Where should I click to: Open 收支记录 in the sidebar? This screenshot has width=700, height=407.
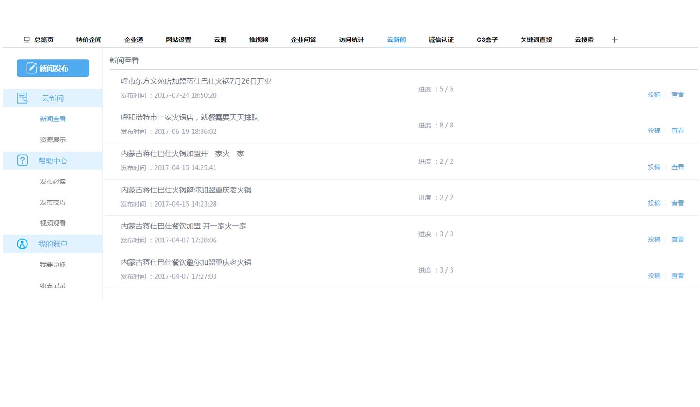[x=53, y=286]
